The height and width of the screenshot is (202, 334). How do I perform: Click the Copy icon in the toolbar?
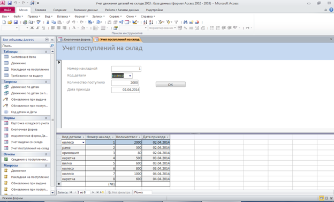click(54, 22)
